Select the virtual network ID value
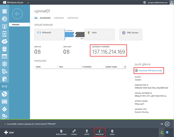 (151, 96)
